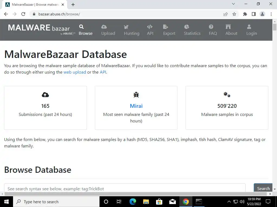Viewport: 277px width, 207px height.
Task: Select the Upload text in navbar
Action: coord(108,33)
